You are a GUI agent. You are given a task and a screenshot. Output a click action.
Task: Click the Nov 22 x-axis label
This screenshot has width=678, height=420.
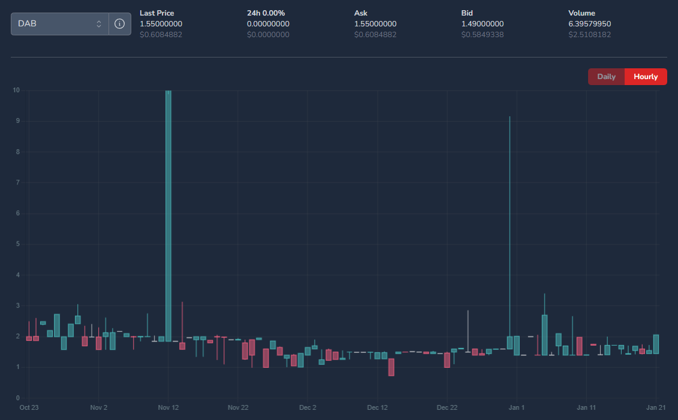238,407
